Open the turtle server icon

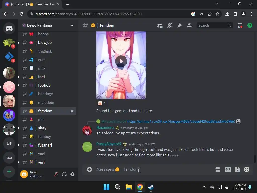[x=9, y=43]
